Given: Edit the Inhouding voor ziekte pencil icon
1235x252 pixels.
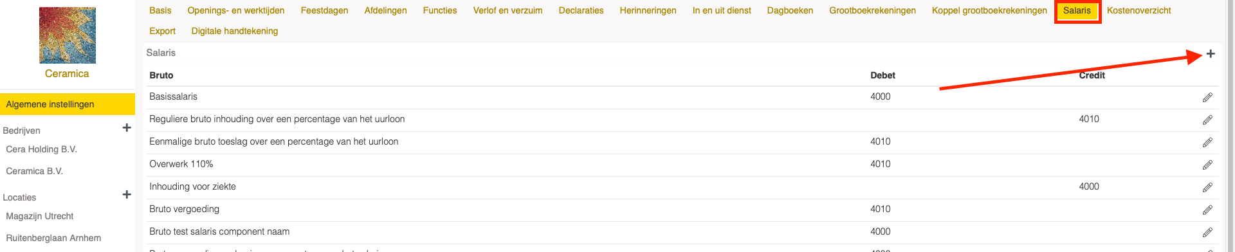Looking at the screenshot, I should 1207,188.
